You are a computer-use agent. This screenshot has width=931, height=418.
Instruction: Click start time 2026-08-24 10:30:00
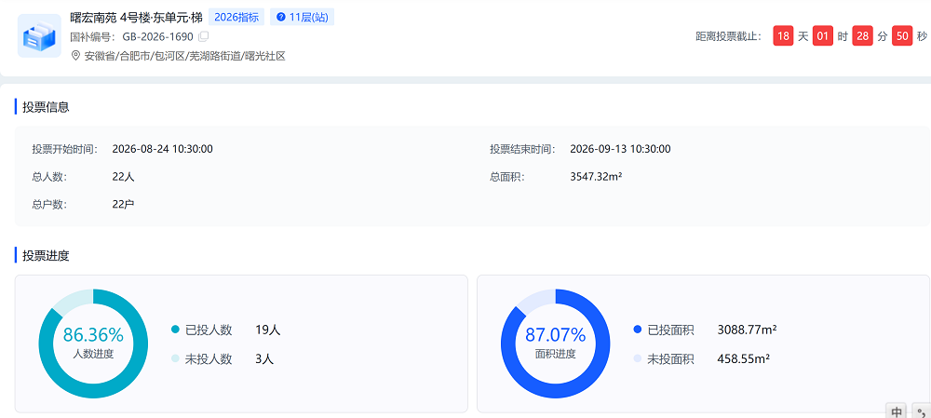coord(163,149)
